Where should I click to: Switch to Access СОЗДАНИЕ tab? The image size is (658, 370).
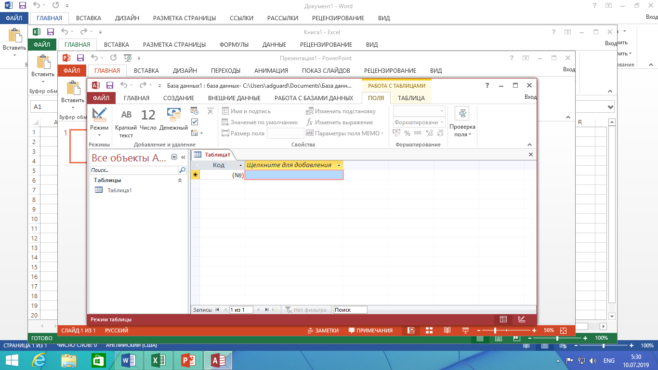179,98
